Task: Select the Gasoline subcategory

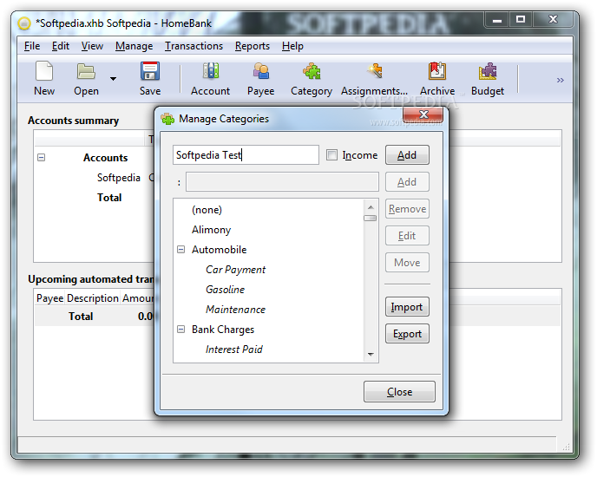Action: click(x=268, y=290)
